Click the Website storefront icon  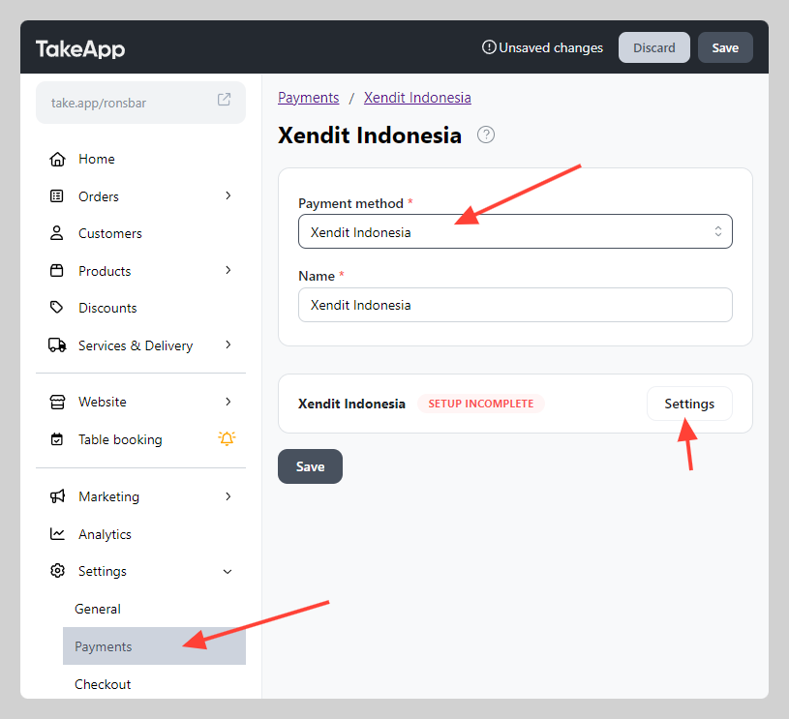57,402
